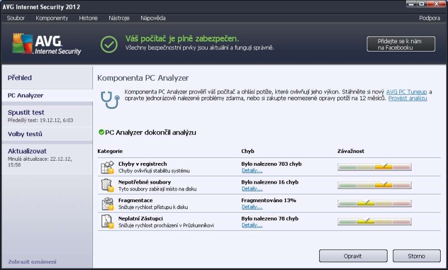Image resolution: width=448 pixels, height=270 pixels.
Task: Open the Historie menu
Action: click(x=88, y=18)
